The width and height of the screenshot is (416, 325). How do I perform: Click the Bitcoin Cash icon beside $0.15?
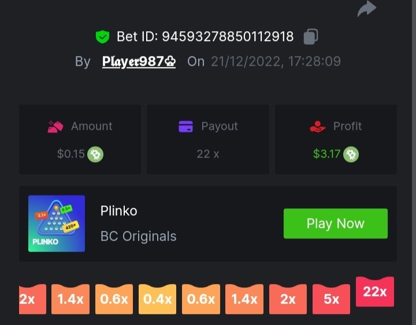point(95,154)
